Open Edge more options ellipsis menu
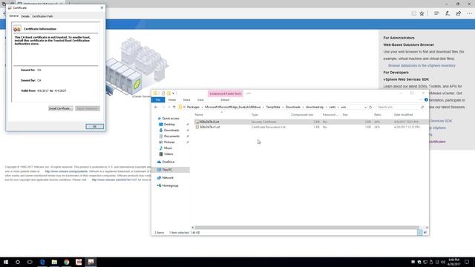 coord(469,13)
